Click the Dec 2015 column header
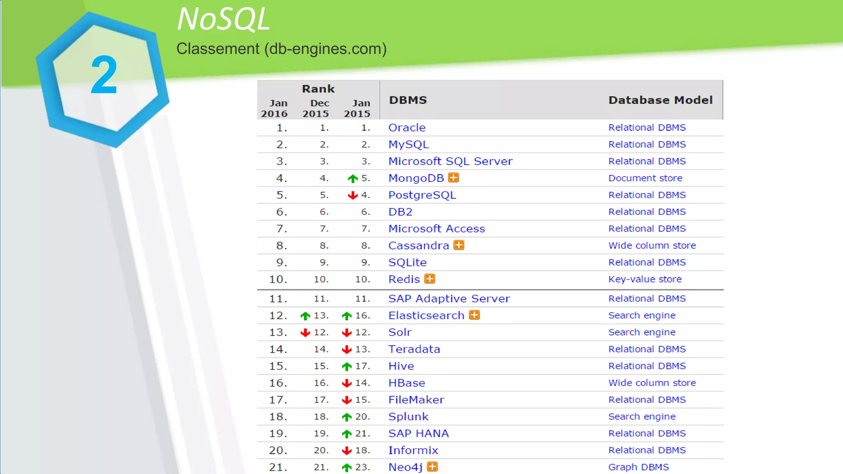The height and width of the screenshot is (474, 843). 316,108
